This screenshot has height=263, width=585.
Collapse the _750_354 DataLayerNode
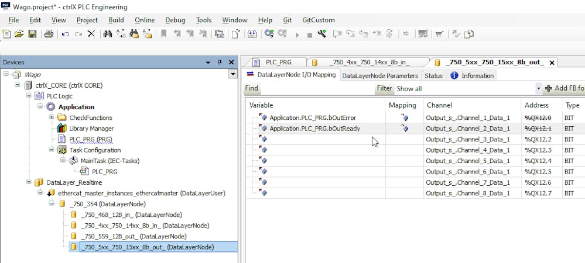pyautogui.click(x=51, y=203)
